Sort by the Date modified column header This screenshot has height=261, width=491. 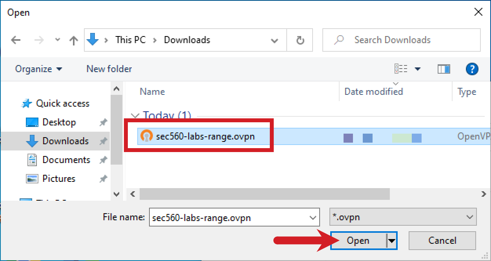(373, 92)
